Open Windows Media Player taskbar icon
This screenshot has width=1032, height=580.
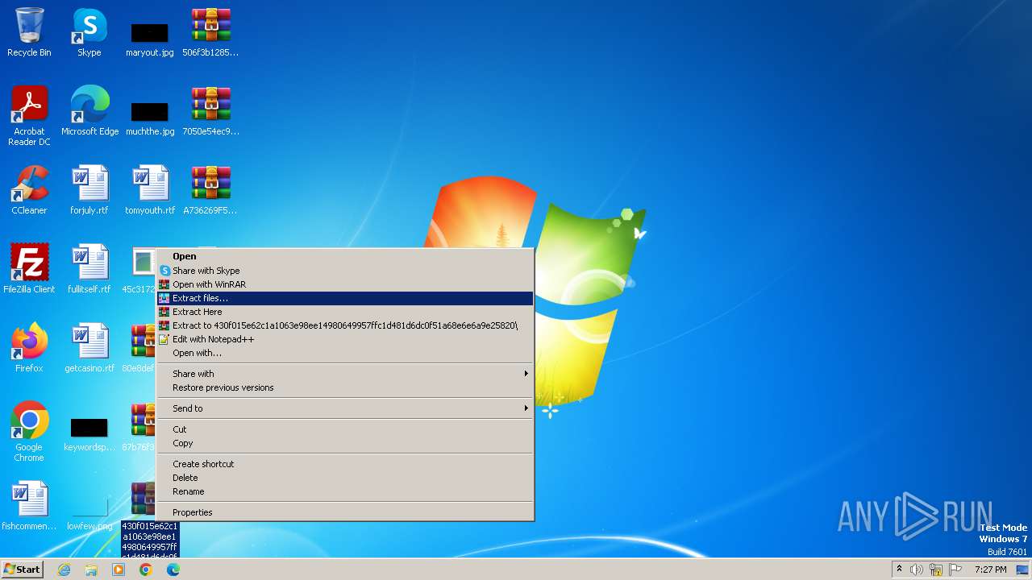[x=119, y=570]
